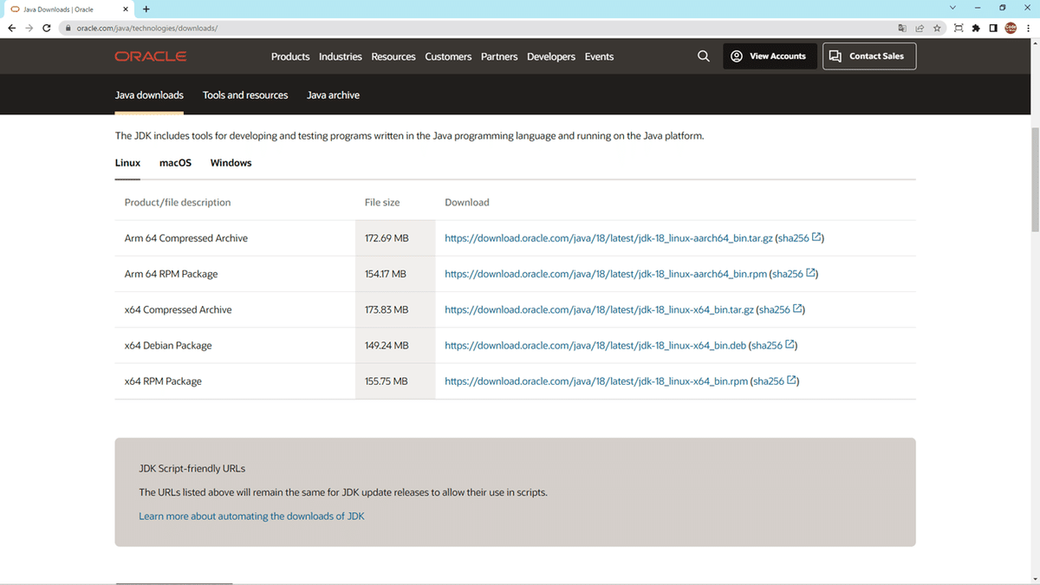The image size is (1040, 585).
Task: Open the Developers menu
Action: tap(551, 56)
